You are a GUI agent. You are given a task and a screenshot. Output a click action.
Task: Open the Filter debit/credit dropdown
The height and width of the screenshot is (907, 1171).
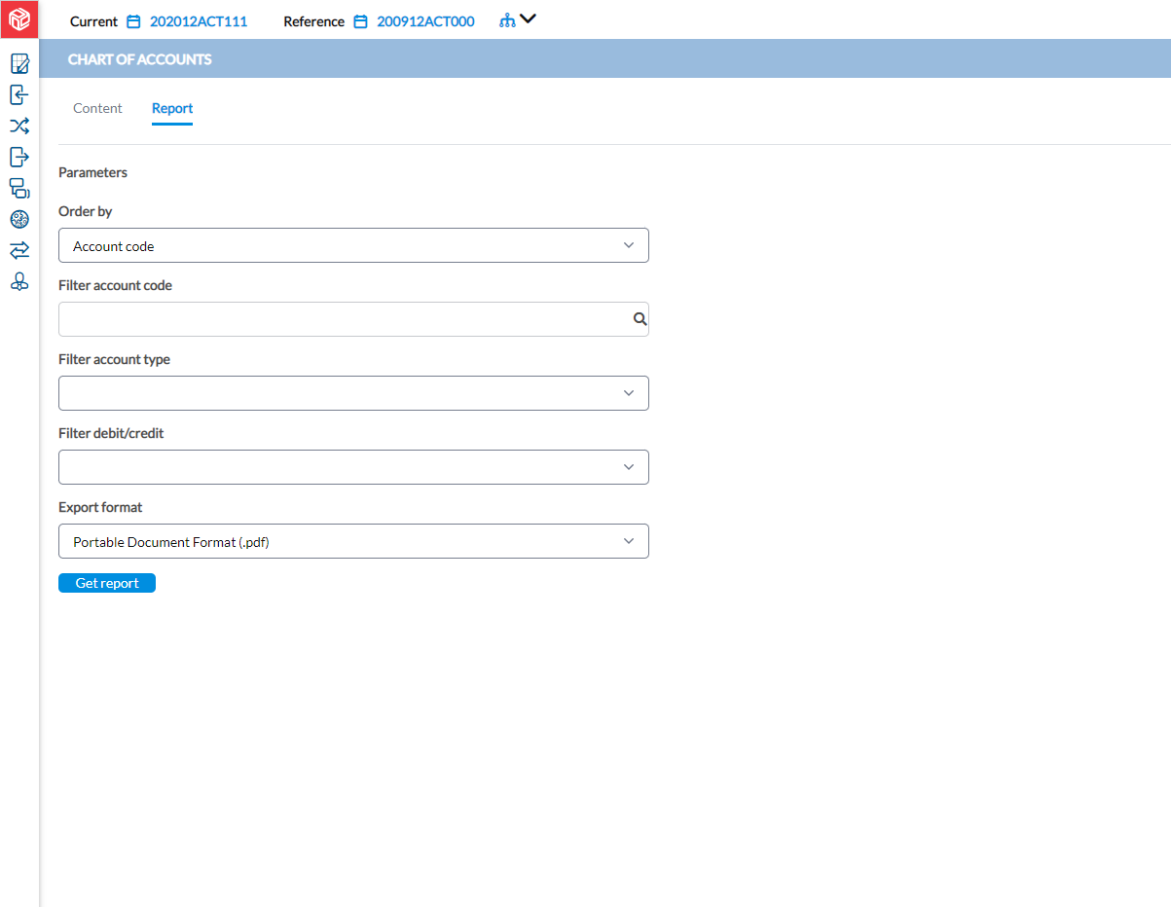pos(353,467)
